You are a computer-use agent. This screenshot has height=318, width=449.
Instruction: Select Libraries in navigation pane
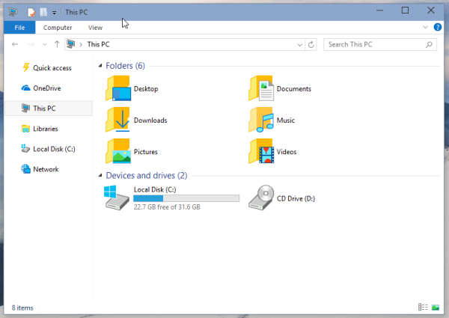click(48, 129)
